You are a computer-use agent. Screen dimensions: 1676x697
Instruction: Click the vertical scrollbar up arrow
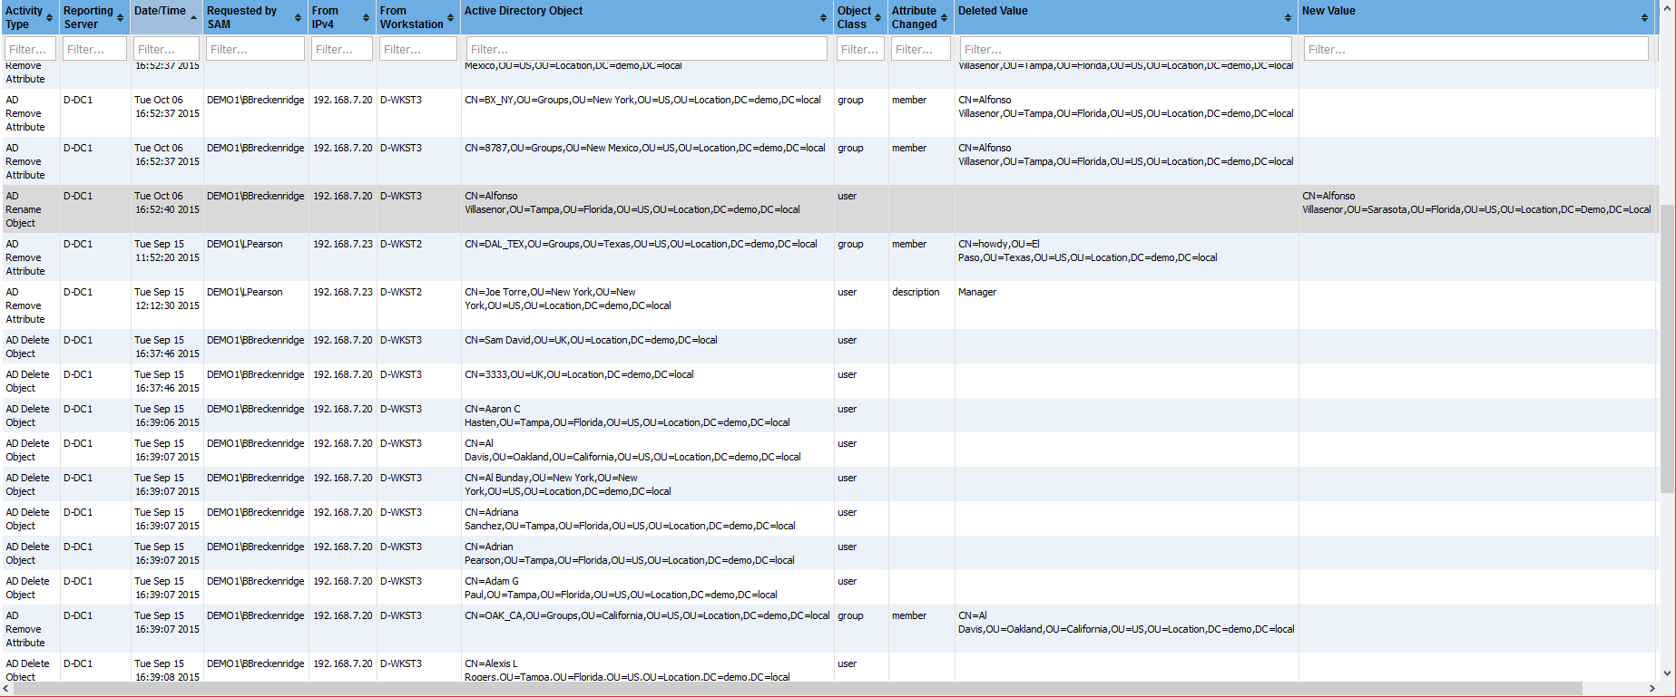tap(1667, 7)
